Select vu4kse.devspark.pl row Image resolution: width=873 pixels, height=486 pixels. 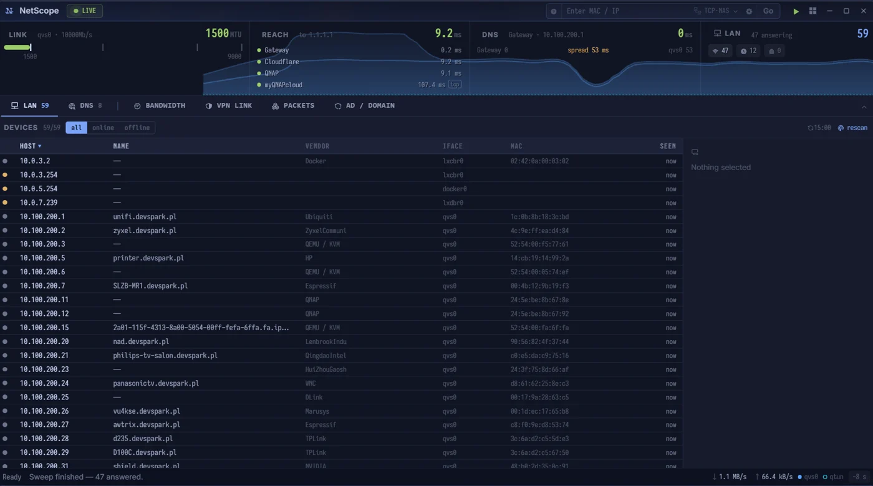341,411
